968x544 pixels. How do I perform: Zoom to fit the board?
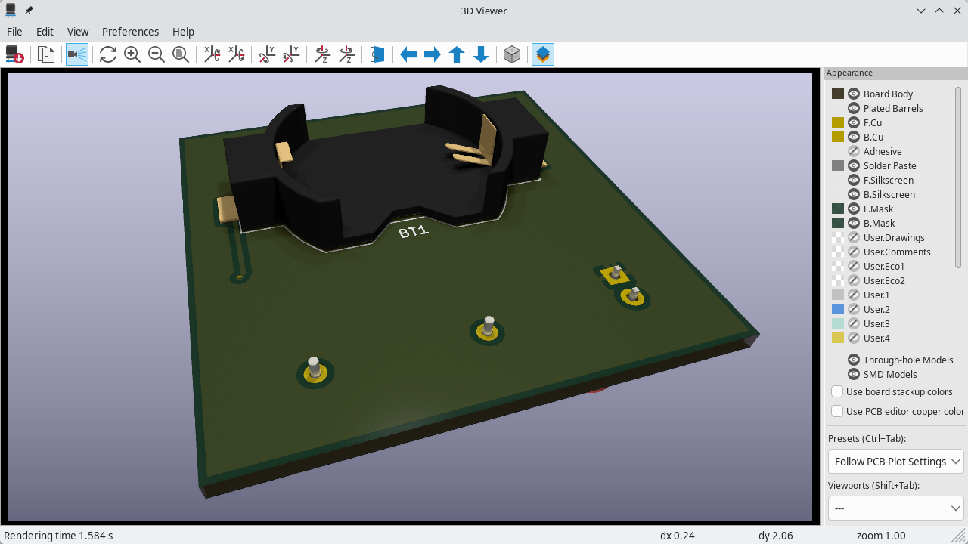click(x=181, y=54)
